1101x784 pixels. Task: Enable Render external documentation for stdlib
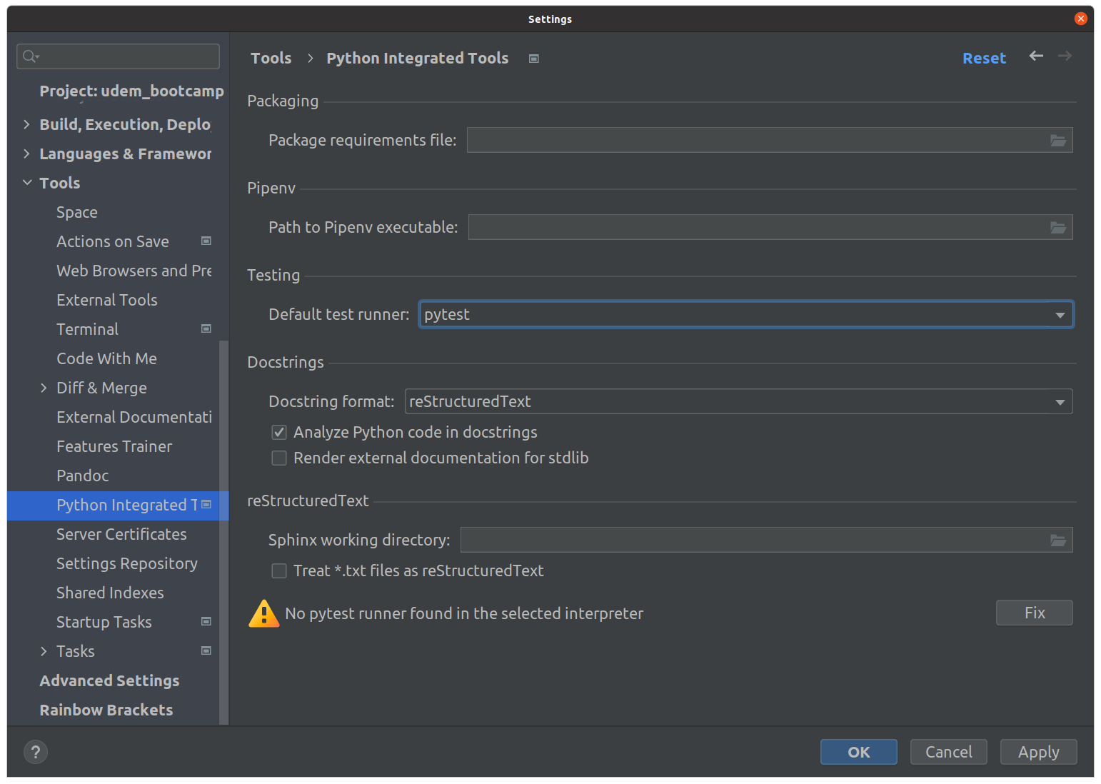click(x=279, y=458)
